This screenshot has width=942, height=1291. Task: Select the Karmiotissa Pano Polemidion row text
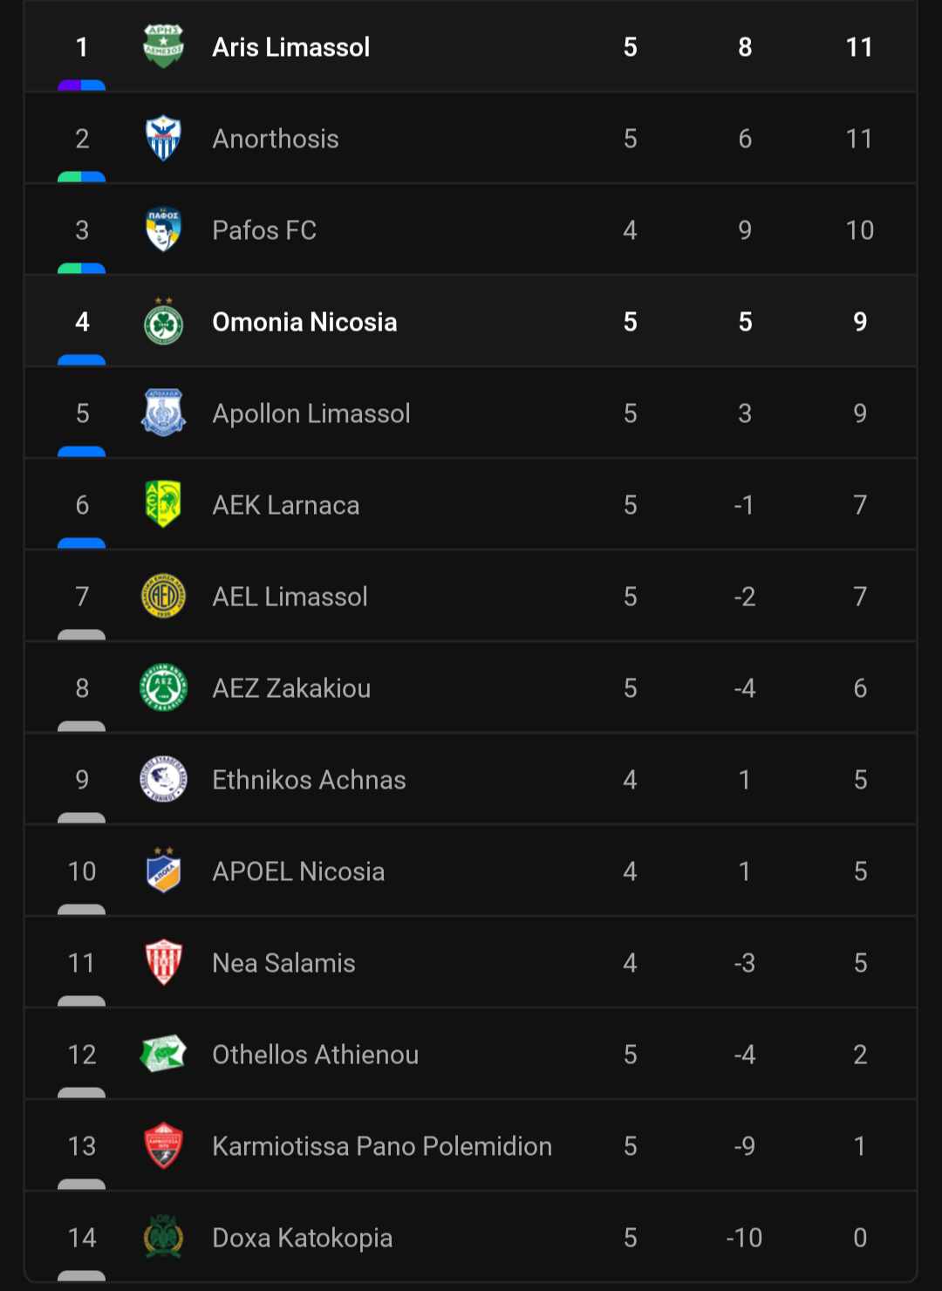click(x=382, y=1146)
